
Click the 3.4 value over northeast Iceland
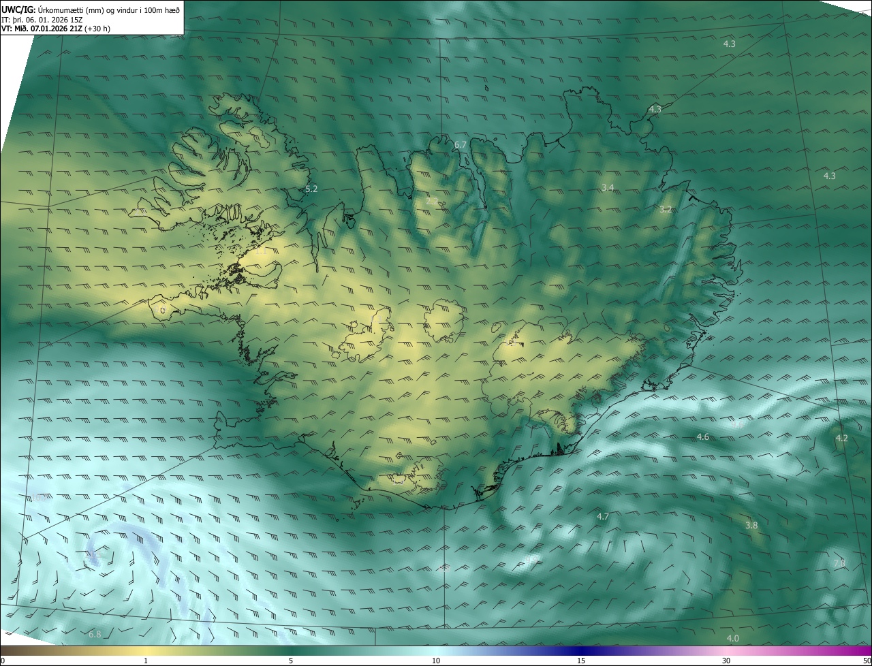coord(608,187)
